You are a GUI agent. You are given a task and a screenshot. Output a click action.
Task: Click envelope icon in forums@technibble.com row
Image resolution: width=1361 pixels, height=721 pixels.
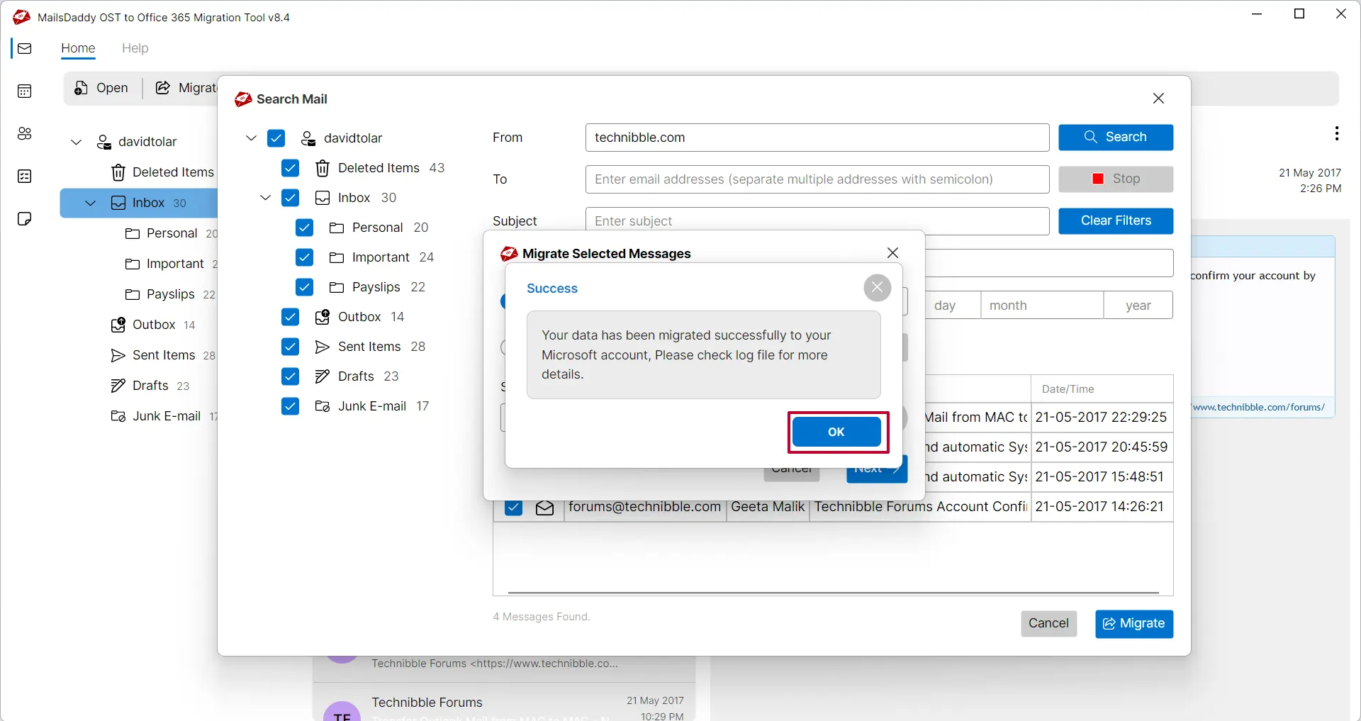point(544,508)
